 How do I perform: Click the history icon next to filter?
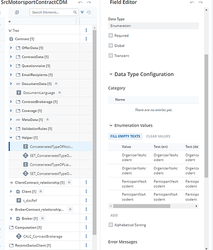click(x=89, y=12)
